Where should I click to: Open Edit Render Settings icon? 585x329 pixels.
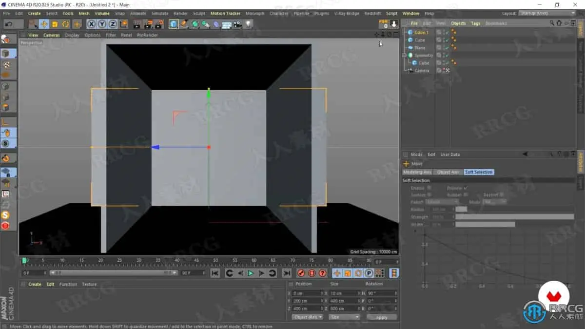[158, 24]
